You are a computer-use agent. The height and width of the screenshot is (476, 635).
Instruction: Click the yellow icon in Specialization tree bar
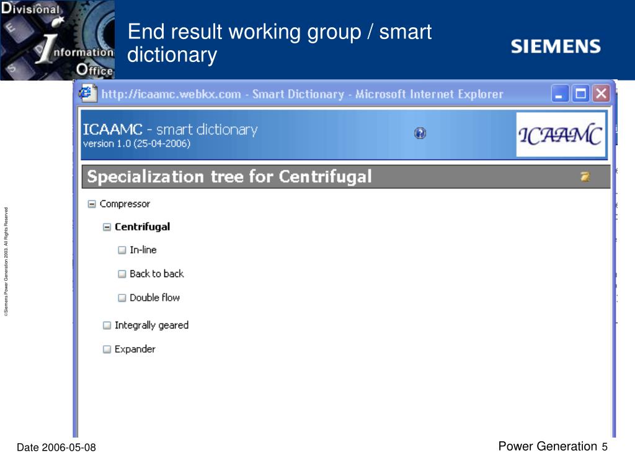pos(585,177)
